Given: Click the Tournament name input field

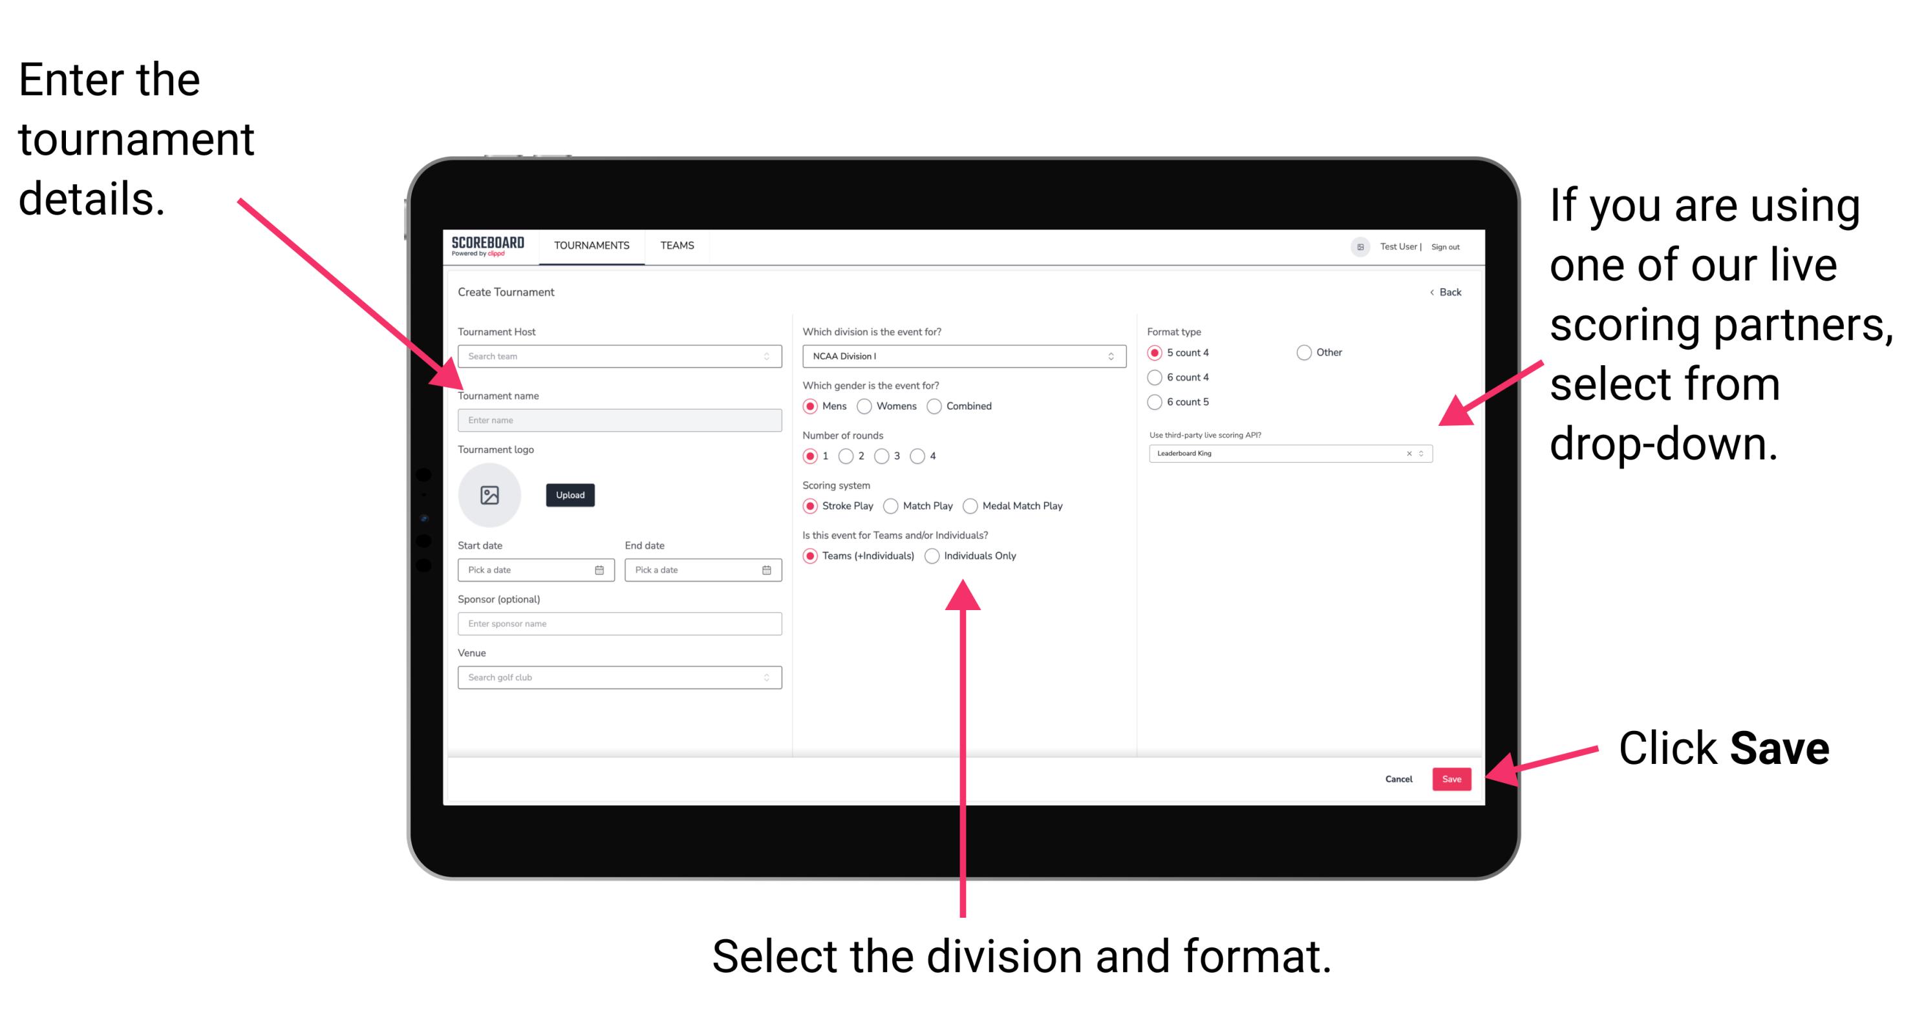Looking at the screenshot, I should (x=619, y=419).
